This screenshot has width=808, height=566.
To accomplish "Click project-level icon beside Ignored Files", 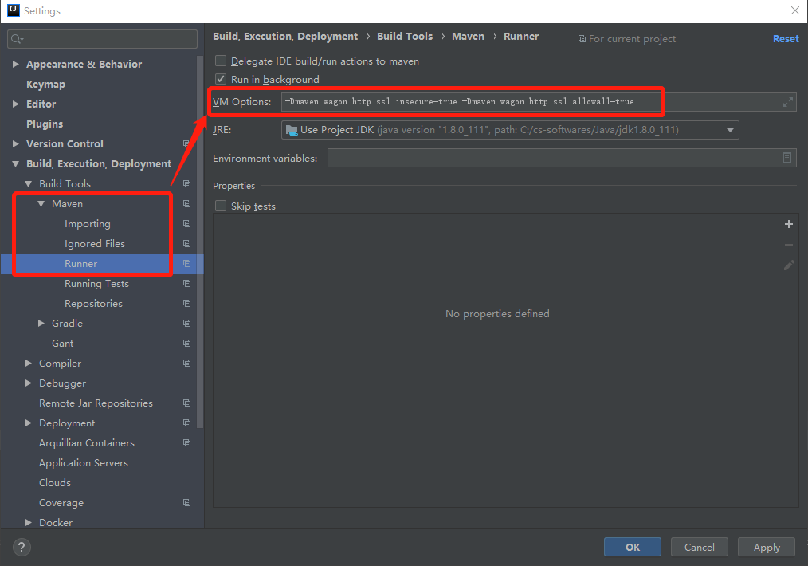I will coord(186,243).
